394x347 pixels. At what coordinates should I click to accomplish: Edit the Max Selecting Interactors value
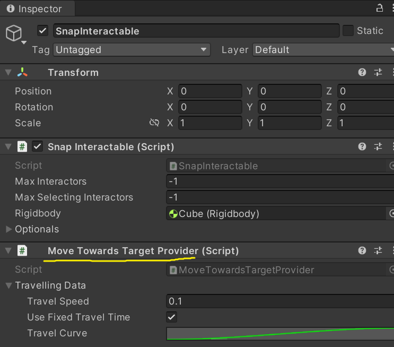tap(280, 197)
